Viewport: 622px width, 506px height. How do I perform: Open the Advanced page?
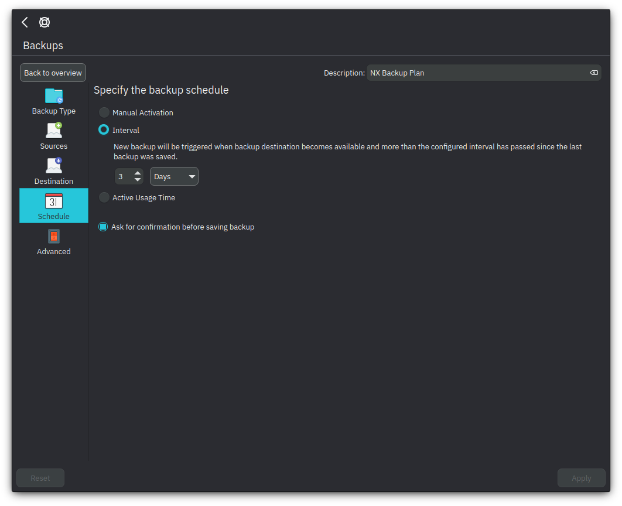point(54,242)
